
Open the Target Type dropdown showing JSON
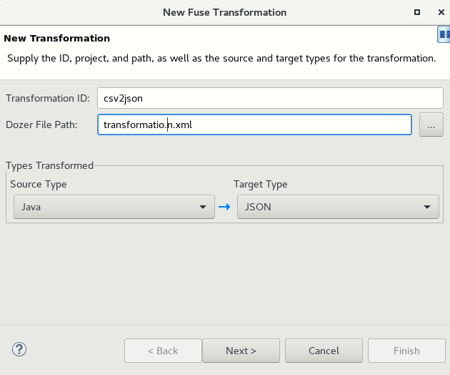(x=337, y=208)
